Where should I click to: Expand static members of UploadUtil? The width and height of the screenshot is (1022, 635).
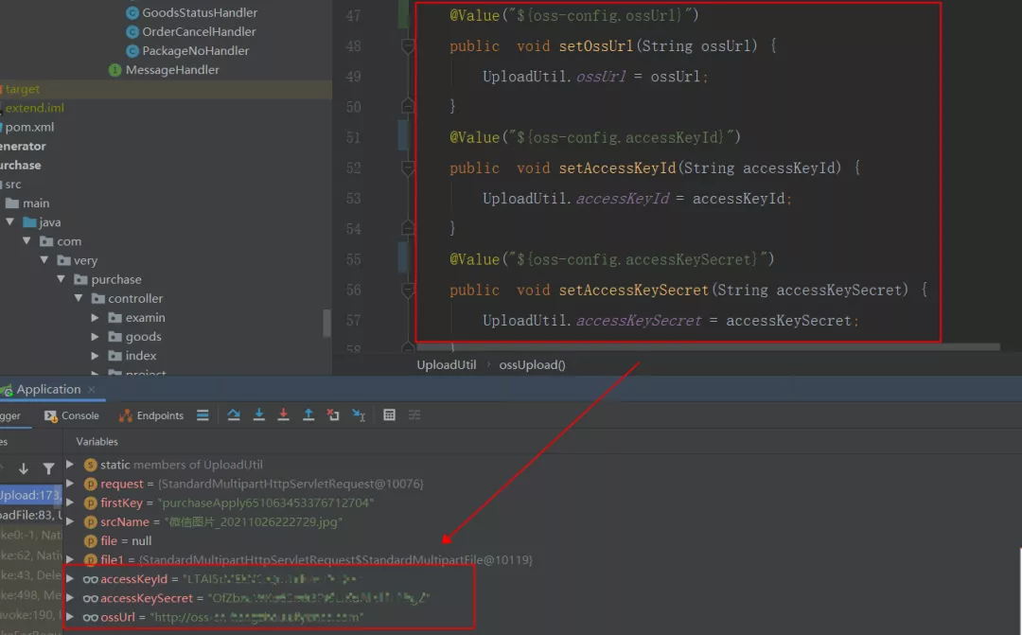coord(70,465)
